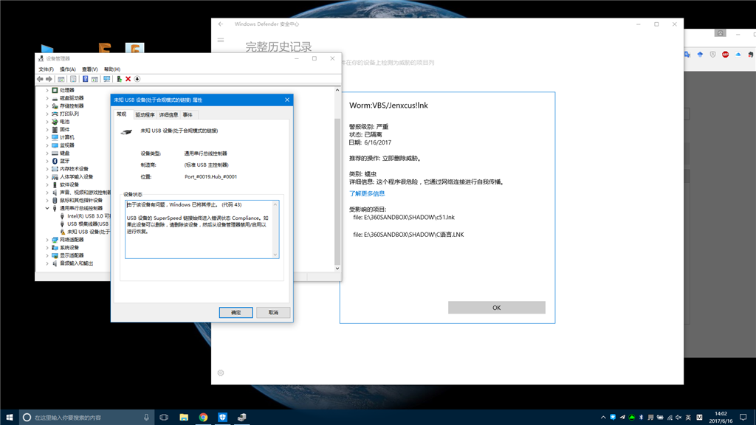The image size is (756, 425).
Task: Click Evernote elephant extension icon in browser
Action: [751, 55]
